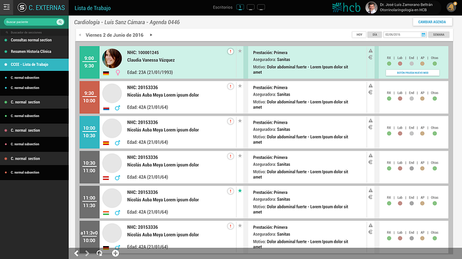Click the euro icon on Claudia's row
The height and width of the screenshot is (259, 462).
pos(370,57)
